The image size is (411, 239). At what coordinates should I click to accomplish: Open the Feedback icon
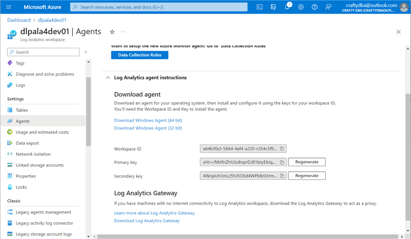(328, 7)
